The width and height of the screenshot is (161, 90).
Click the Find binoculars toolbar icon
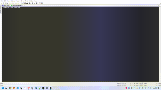pos(27,3)
